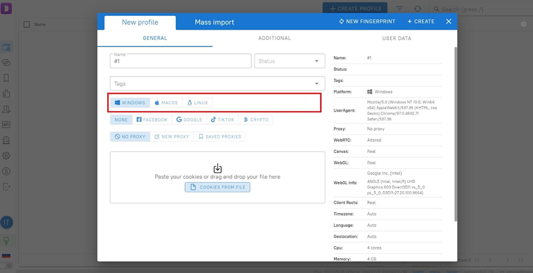Click the CREATE button in dialog header
The width and height of the screenshot is (533, 273).
tap(421, 22)
